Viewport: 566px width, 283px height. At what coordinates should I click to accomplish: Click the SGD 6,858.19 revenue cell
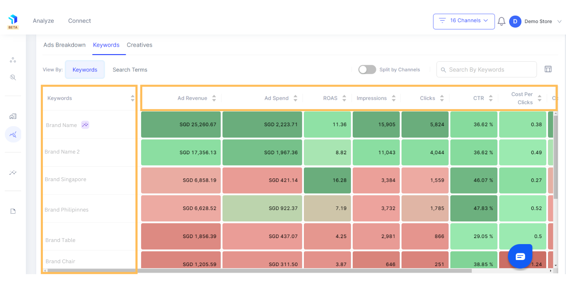point(181,180)
